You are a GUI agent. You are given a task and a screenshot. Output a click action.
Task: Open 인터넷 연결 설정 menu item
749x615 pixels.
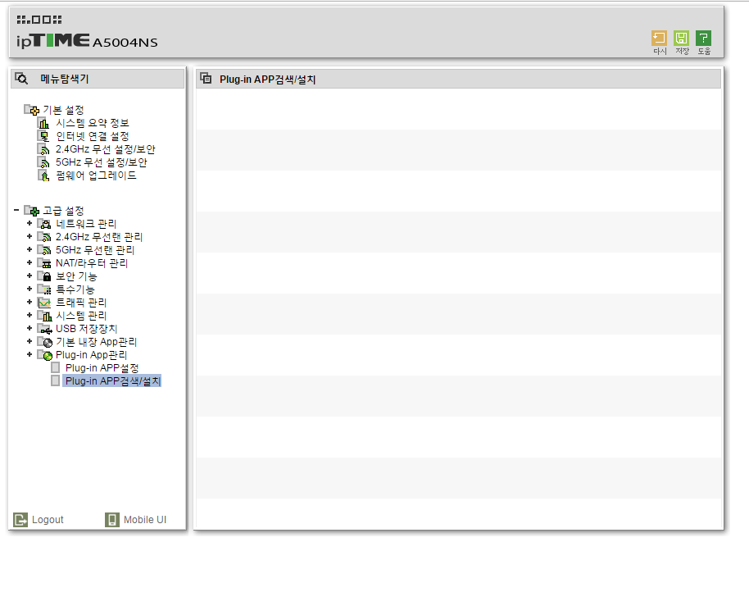(x=93, y=136)
